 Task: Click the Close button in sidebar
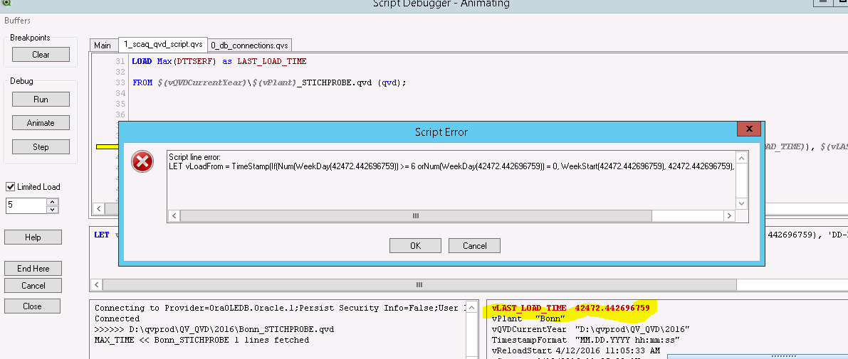tap(33, 306)
